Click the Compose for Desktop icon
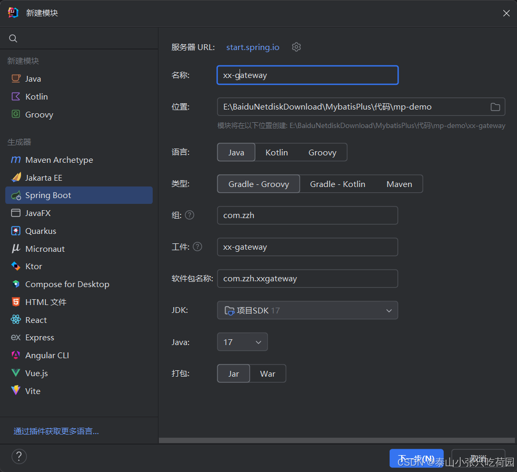Viewport: 517px width, 472px height. point(16,284)
